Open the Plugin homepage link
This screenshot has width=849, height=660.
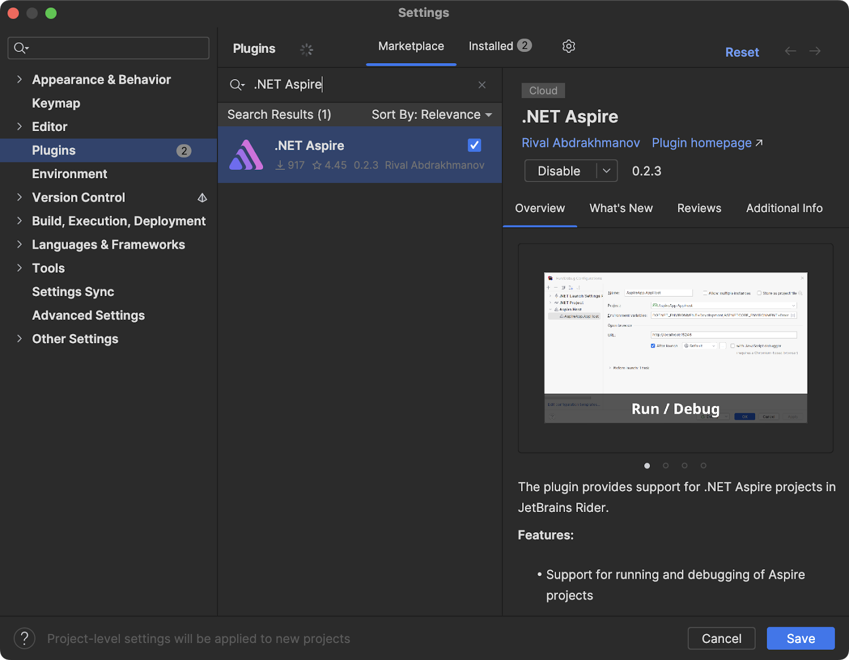[701, 143]
